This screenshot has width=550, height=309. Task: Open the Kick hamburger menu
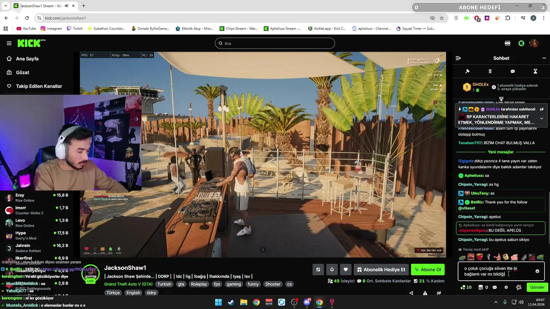click(x=9, y=43)
